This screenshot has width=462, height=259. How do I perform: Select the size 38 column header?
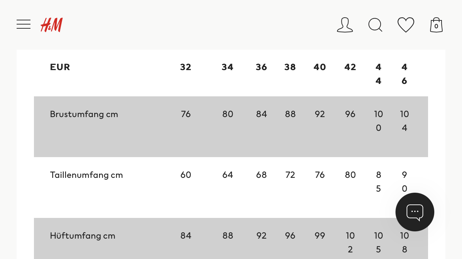click(x=290, y=67)
